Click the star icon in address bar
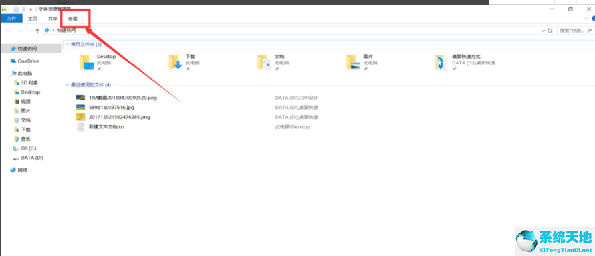 47,31
